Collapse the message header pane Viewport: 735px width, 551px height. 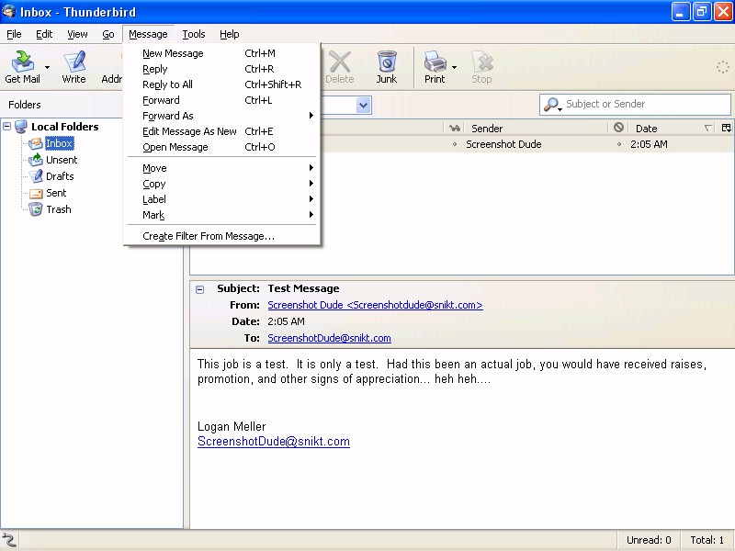199,289
